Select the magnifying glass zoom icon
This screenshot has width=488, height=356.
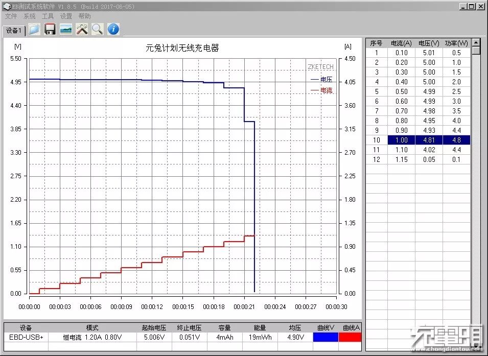98,29
